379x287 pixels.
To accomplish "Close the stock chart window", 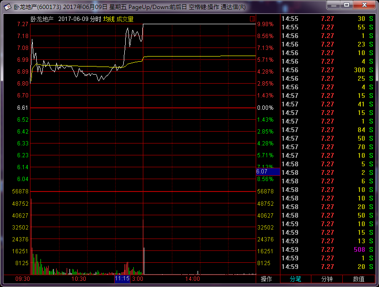I will point(365,5).
